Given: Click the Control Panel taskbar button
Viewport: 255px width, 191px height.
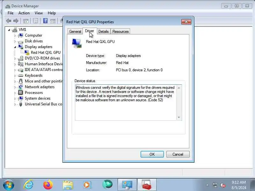Looking at the screenshot, I should point(127,185).
